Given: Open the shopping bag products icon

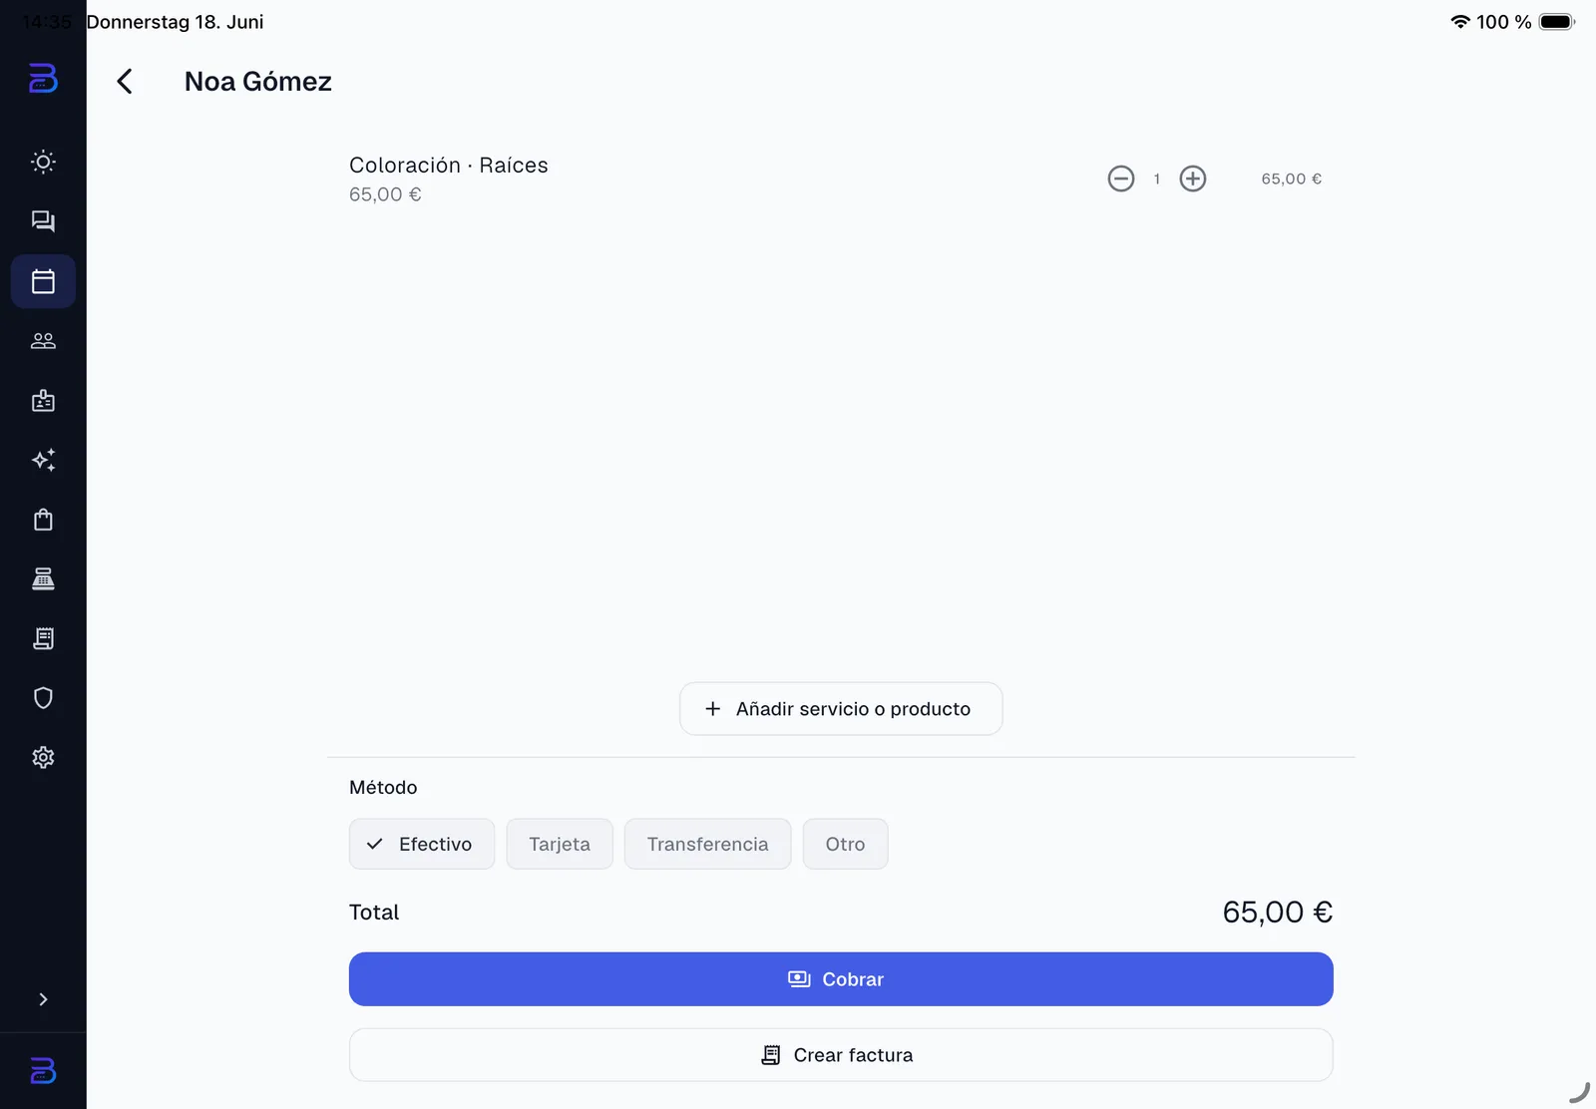Looking at the screenshot, I should tap(43, 520).
